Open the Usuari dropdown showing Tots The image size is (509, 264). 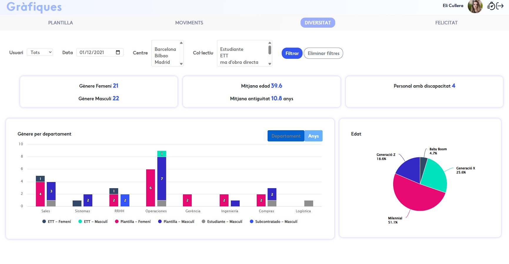coord(40,52)
